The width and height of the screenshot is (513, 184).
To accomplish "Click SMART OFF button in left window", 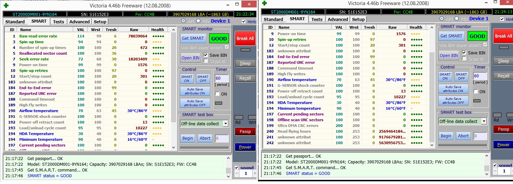I will pos(203,79).
